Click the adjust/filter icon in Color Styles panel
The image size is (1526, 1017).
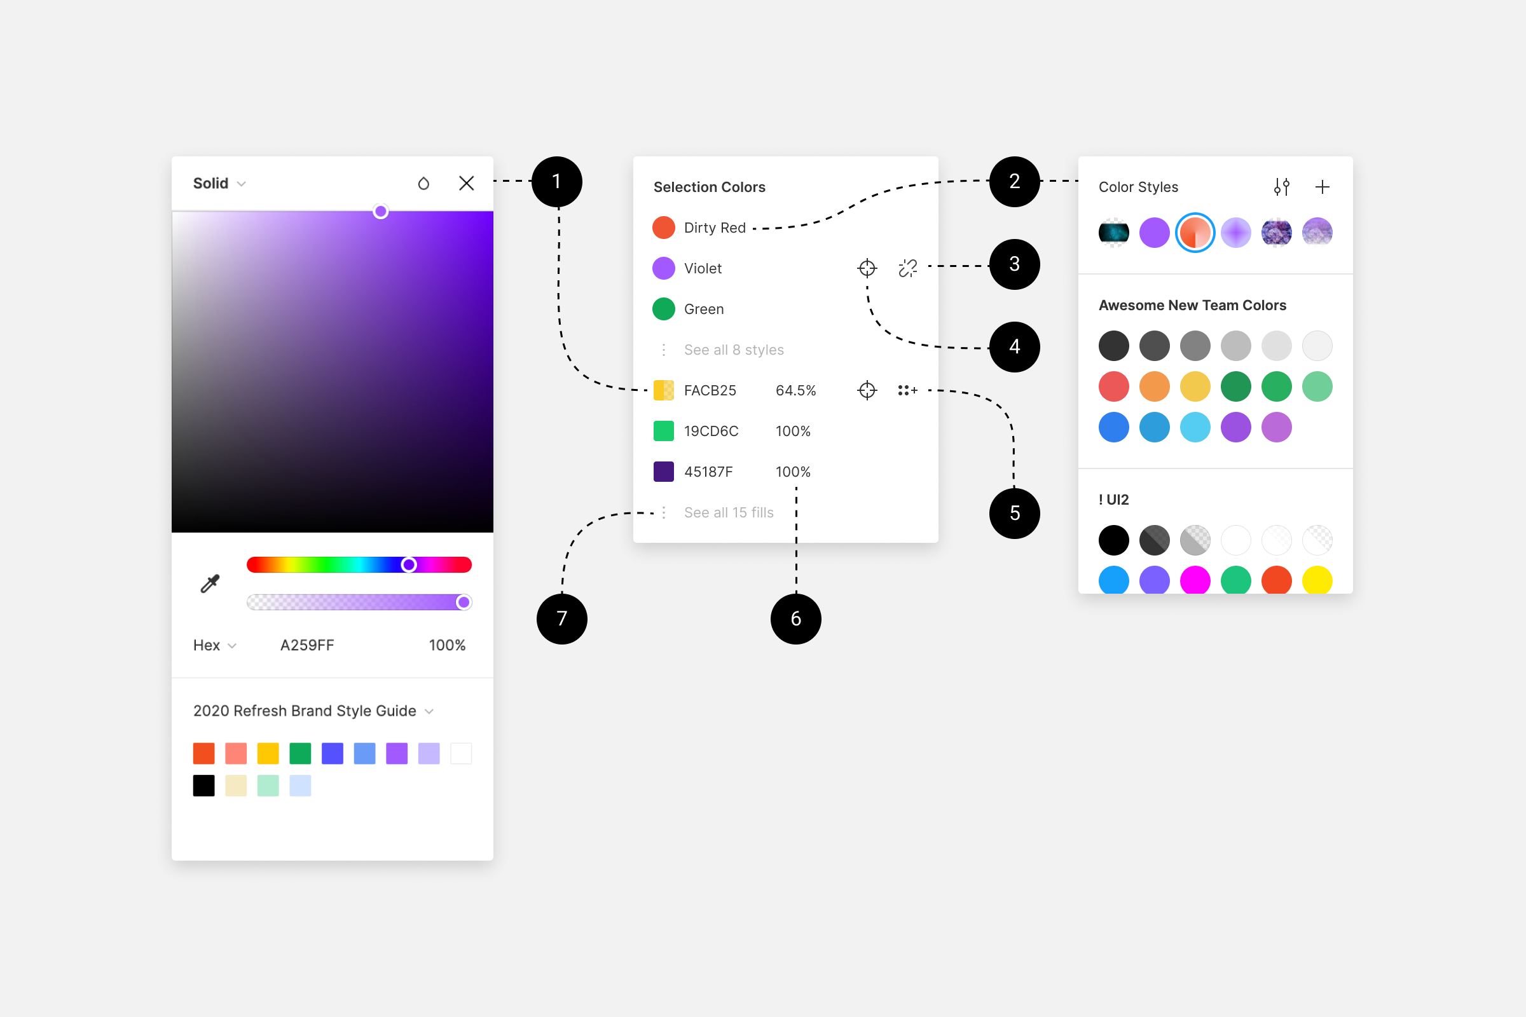(1281, 185)
